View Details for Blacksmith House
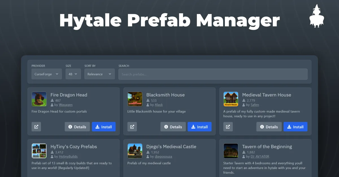Viewport: 339px width, 177px height. click(173, 127)
